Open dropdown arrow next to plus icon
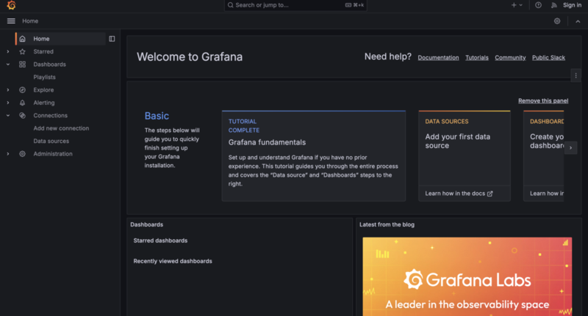Screen dimensions: 588x316 click(521, 5)
